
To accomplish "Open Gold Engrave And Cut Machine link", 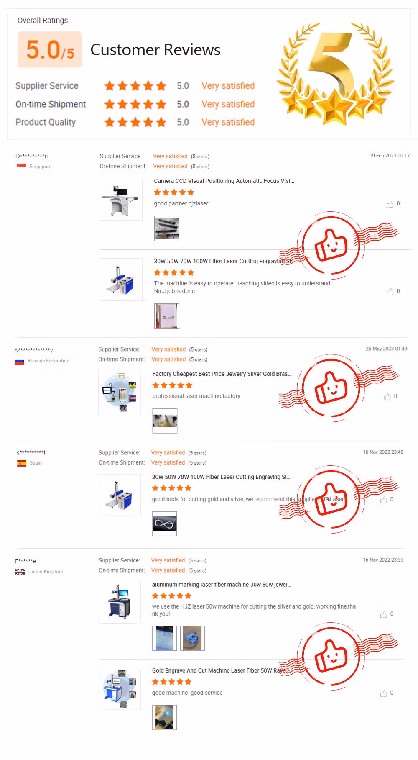I will tap(219, 670).
